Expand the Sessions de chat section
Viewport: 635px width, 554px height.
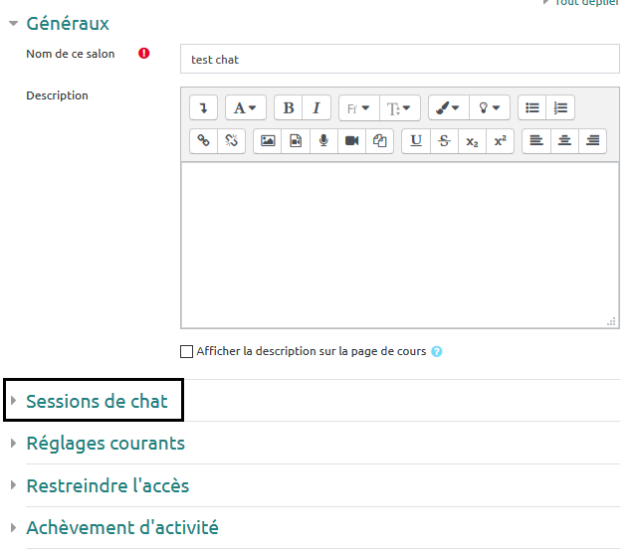tap(97, 402)
